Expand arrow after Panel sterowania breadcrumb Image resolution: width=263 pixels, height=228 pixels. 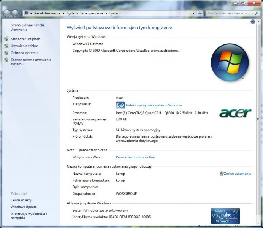tap(64, 13)
